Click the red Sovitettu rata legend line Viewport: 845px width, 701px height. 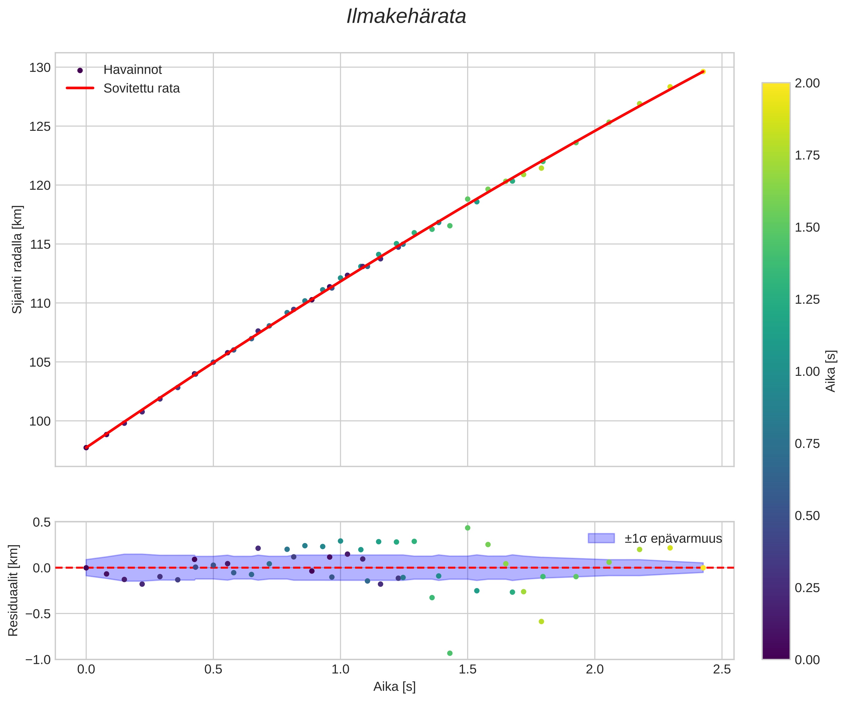[80, 88]
